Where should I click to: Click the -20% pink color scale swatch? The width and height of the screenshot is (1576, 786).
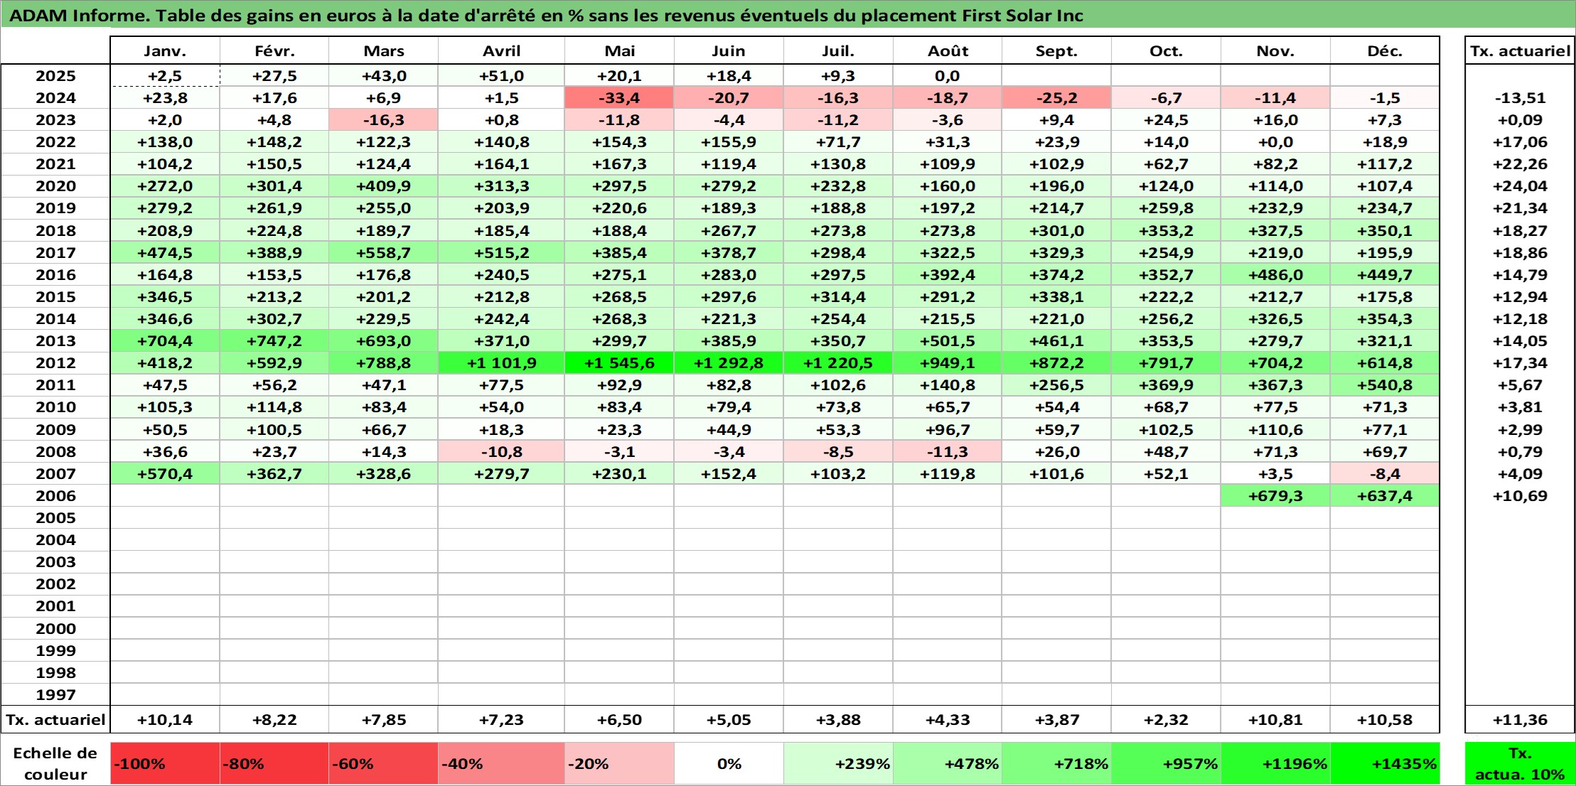pos(620,764)
